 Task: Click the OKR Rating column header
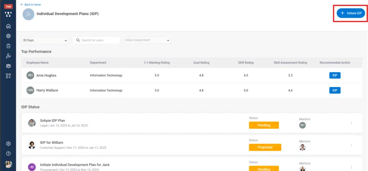pyautogui.click(x=246, y=63)
